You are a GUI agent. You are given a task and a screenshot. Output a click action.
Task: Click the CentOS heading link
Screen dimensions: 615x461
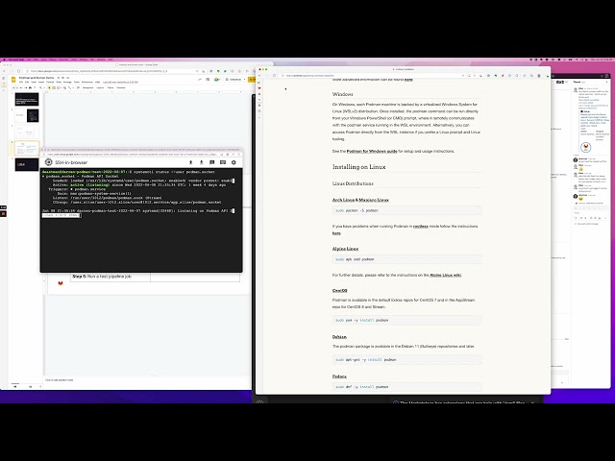339,290
